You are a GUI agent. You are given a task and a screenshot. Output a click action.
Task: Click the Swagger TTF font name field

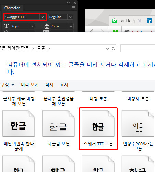pos(22,17)
